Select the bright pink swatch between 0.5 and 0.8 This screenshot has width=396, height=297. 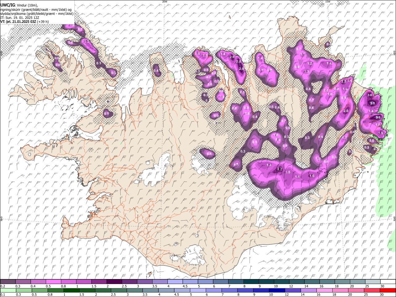tap(53, 282)
